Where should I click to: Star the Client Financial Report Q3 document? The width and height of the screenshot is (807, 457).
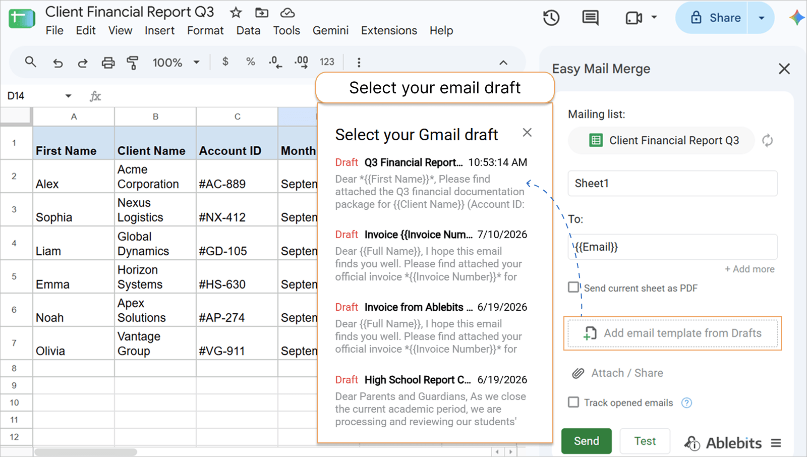coord(236,13)
